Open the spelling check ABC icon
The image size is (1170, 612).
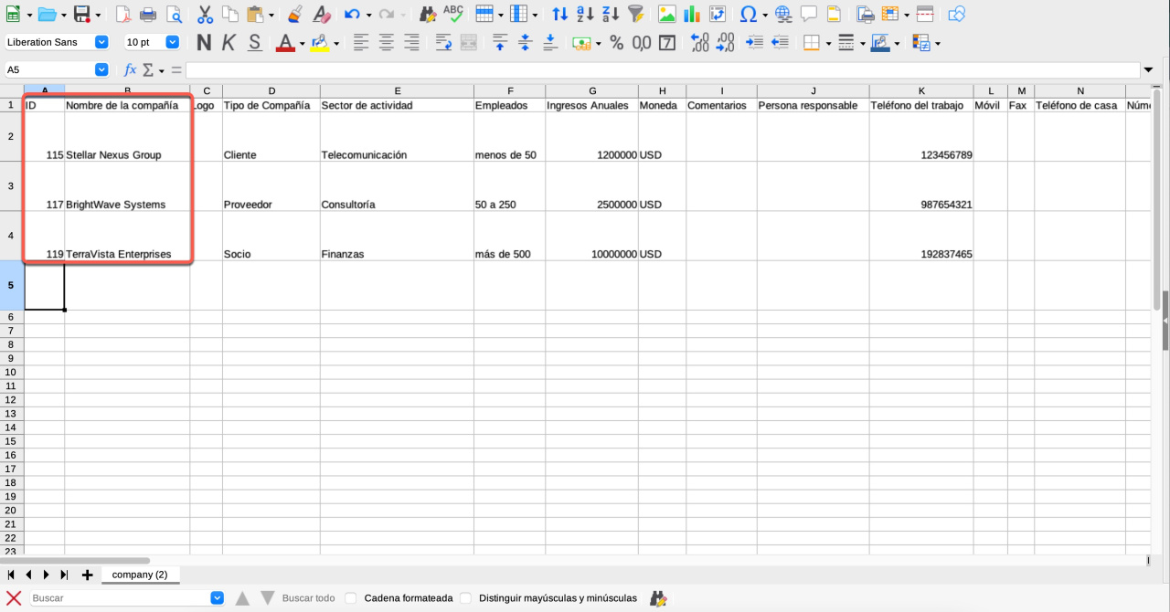click(x=453, y=14)
